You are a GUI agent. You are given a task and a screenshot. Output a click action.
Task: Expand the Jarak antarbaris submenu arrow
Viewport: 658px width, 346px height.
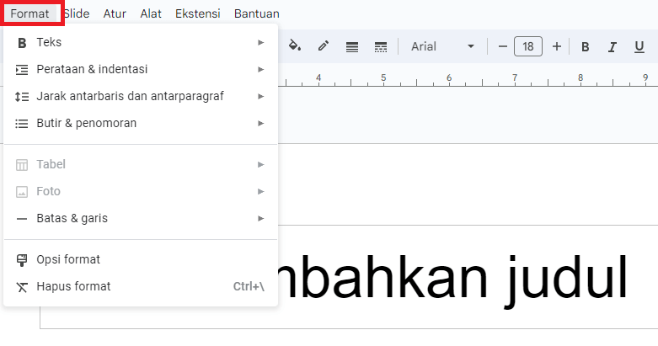coord(261,97)
